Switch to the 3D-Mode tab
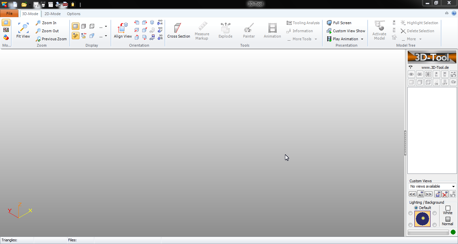 point(30,14)
